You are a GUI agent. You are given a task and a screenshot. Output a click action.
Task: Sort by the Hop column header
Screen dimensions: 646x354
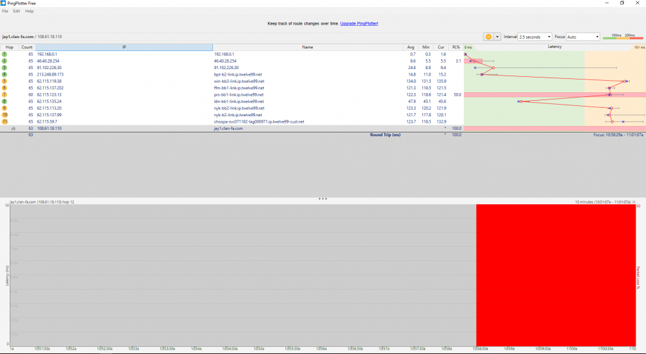9,47
